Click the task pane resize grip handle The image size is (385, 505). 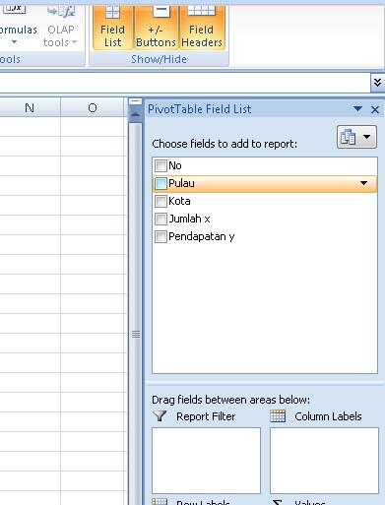point(136,334)
